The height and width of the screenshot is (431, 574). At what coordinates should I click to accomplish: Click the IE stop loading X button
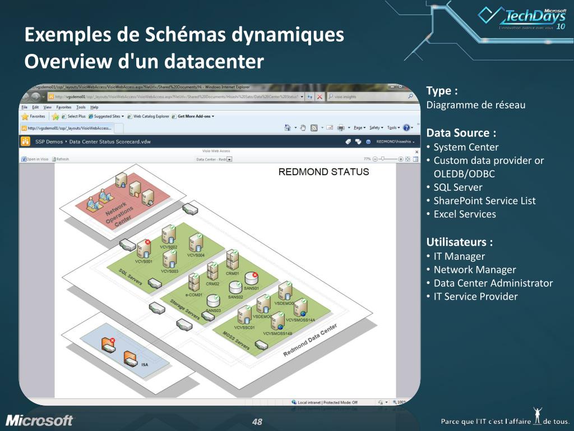(x=319, y=97)
